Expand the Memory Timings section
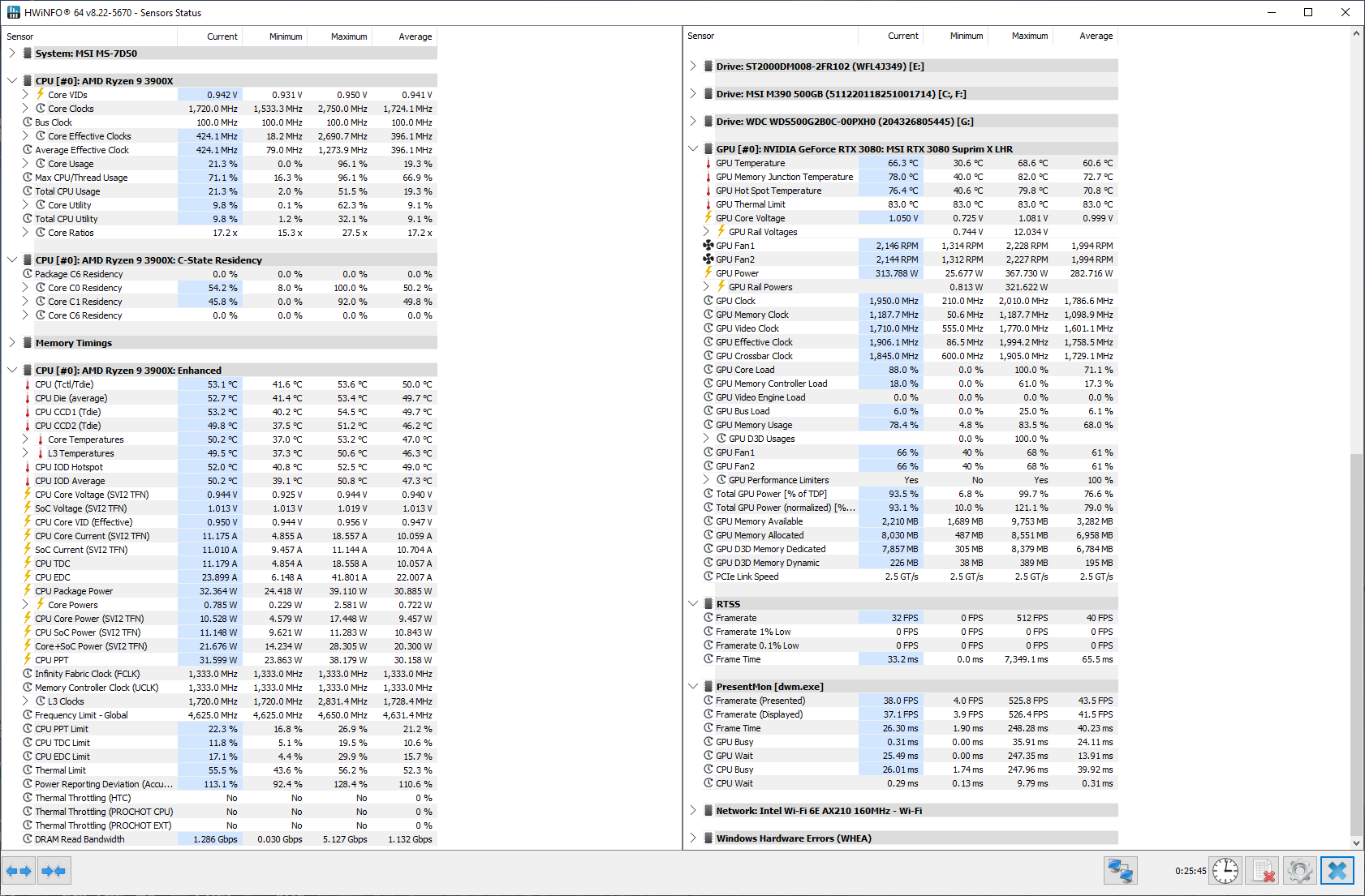The height and width of the screenshot is (896, 1365). click(12, 343)
